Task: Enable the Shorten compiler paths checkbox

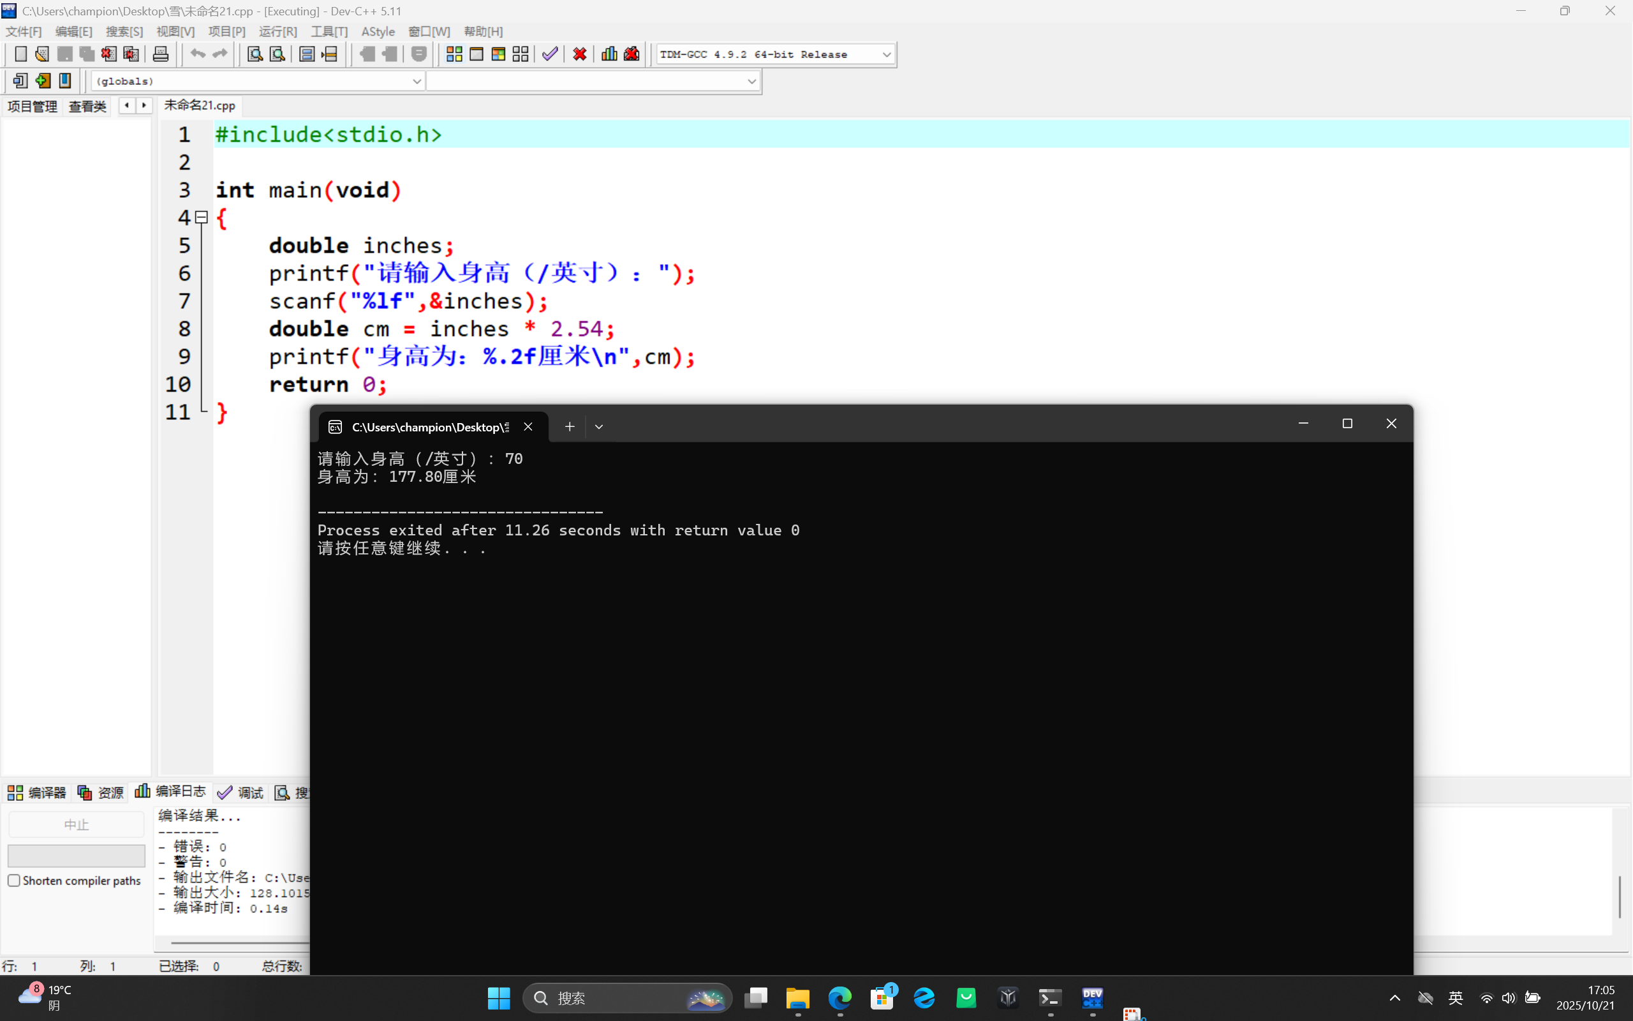Action: (x=14, y=881)
